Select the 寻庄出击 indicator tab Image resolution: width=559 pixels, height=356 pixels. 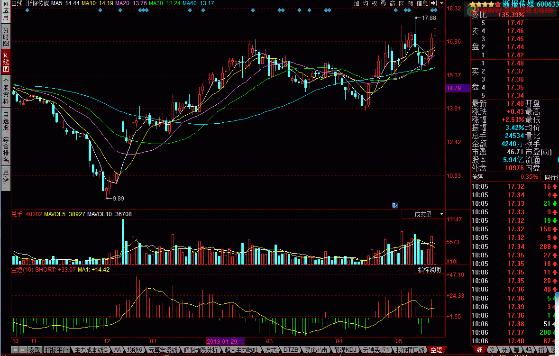pyautogui.click(x=316, y=350)
